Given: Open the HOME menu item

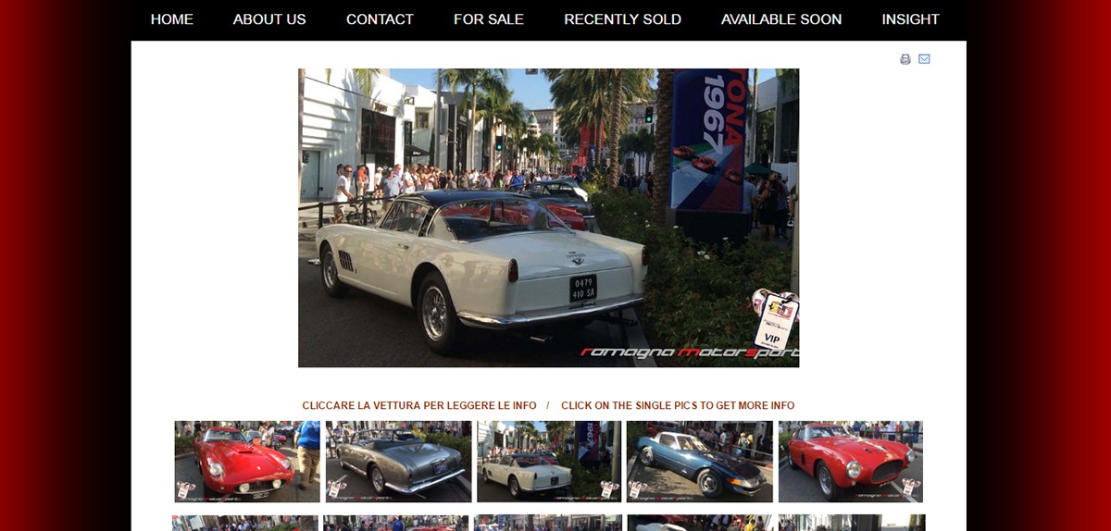Looking at the screenshot, I should point(172,19).
